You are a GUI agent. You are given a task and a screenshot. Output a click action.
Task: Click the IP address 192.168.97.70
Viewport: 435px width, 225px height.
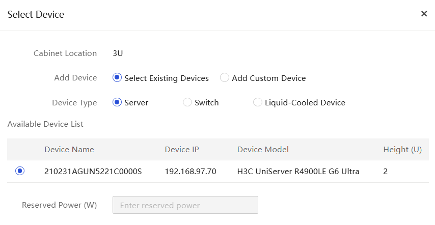(191, 172)
